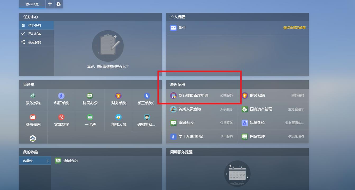Click the settings gear beside 默认站点

pyautogui.click(x=59, y=4)
